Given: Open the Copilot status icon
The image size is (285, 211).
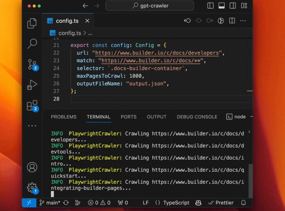Looking at the screenshot, I should [x=198, y=203].
